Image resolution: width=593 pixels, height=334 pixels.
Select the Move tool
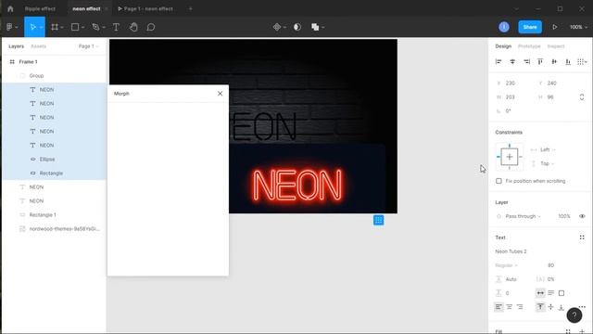coord(33,27)
